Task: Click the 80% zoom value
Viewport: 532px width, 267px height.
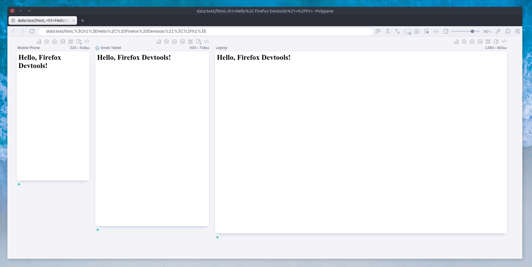Action: point(488,32)
